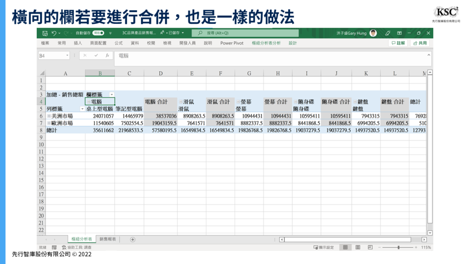Collapse the 鍵盤 column group
Viewport: 470px width, 264px height.
(x=355, y=102)
